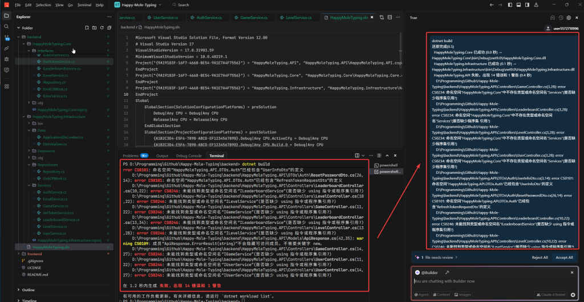Collapse the Interfaces folder

pyautogui.click(x=29, y=51)
